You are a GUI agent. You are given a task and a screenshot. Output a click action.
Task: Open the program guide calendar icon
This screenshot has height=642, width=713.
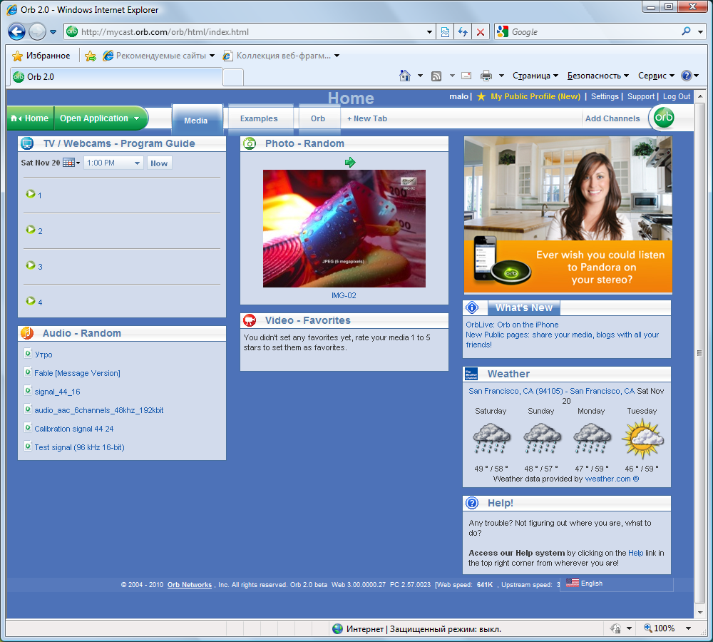pos(68,163)
